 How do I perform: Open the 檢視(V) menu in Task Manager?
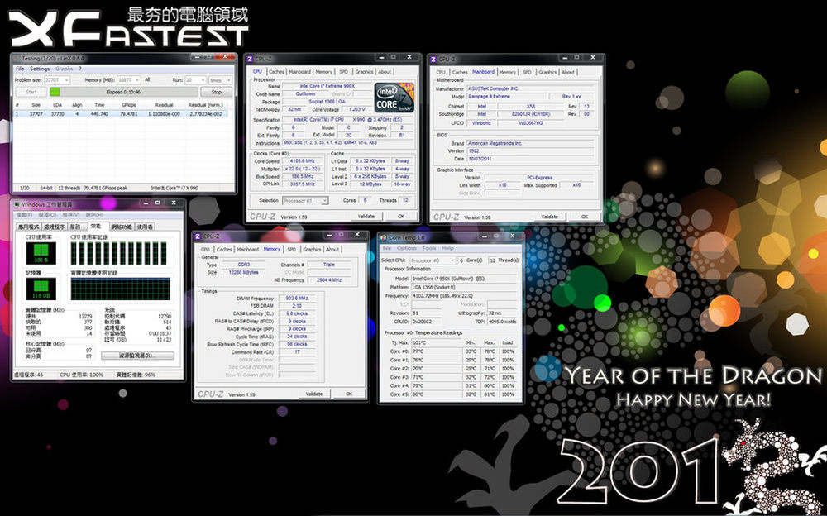pos(70,215)
